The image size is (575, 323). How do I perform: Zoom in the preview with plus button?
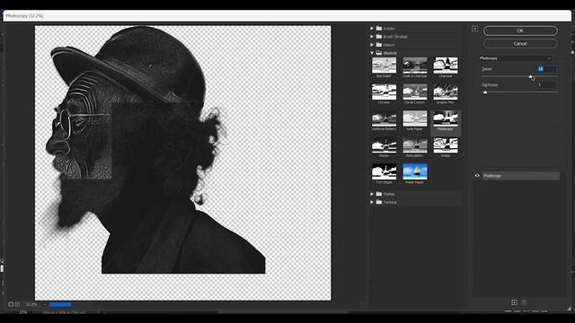coord(17,304)
